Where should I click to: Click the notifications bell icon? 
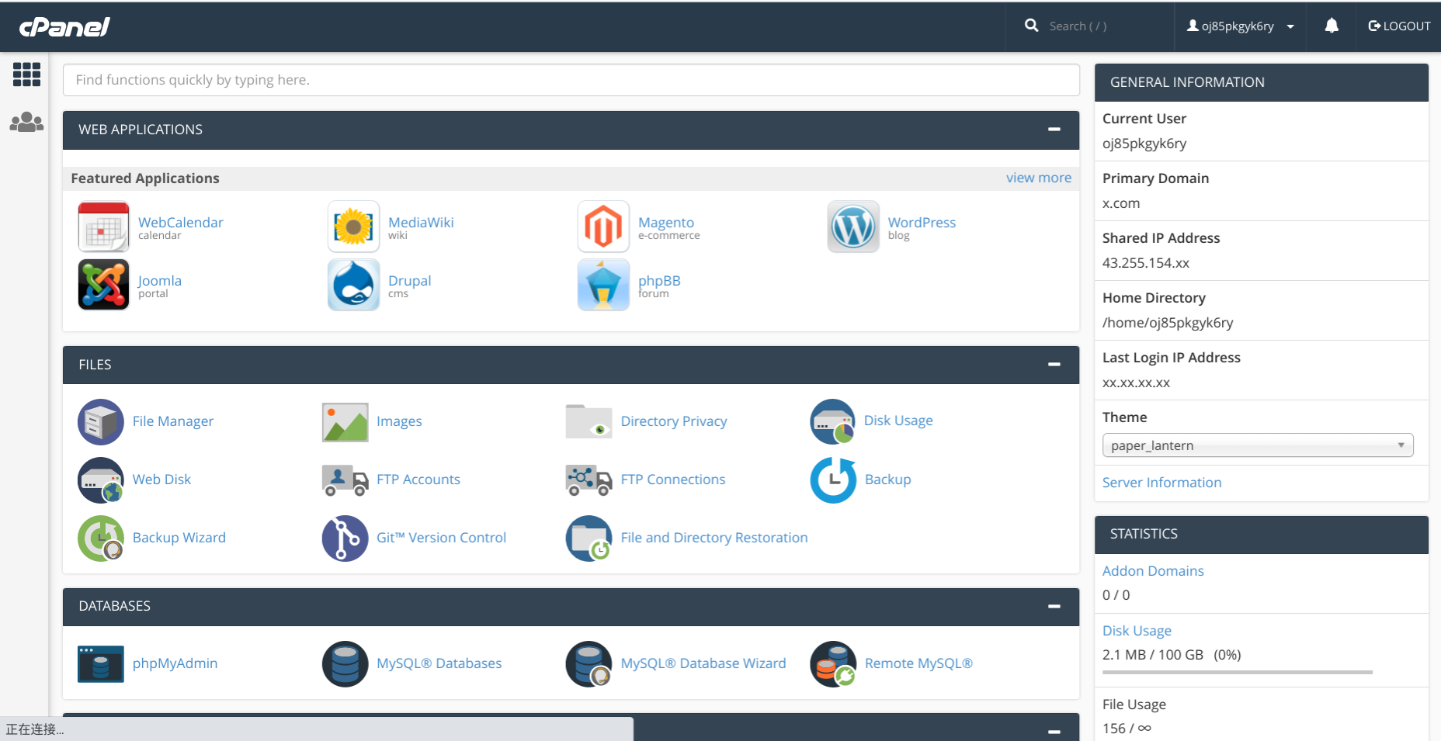(x=1332, y=26)
